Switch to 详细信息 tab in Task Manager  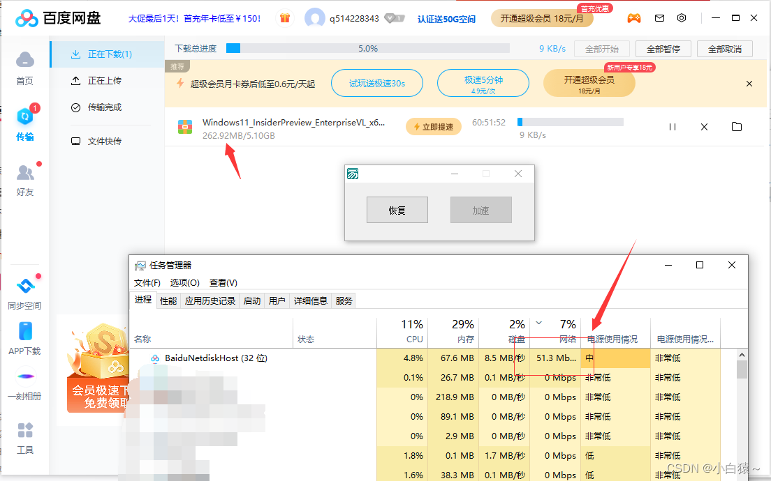point(311,301)
